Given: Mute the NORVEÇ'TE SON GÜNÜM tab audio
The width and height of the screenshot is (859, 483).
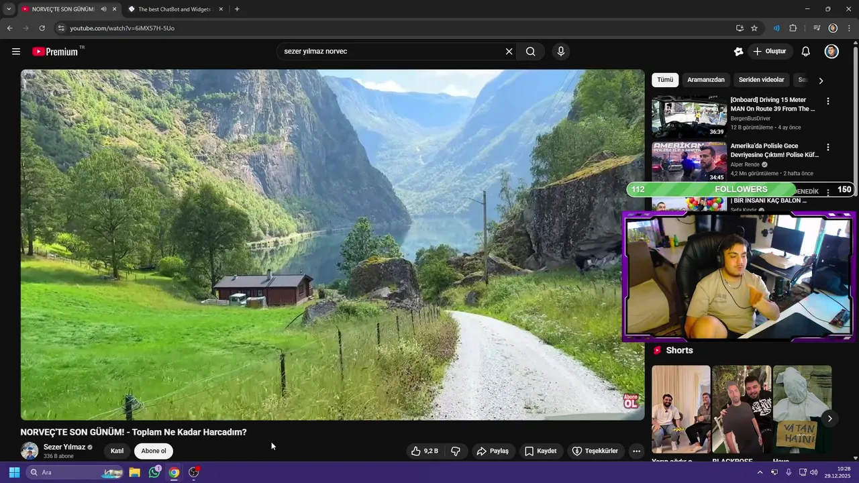Looking at the screenshot, I should pyautogui.click(x=103, y=9).
